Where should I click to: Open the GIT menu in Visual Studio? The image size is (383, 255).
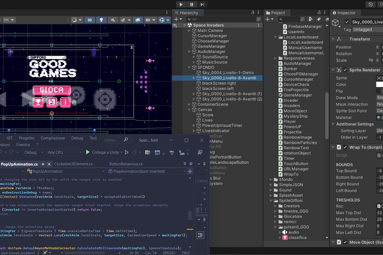click(x=9, y=138)
